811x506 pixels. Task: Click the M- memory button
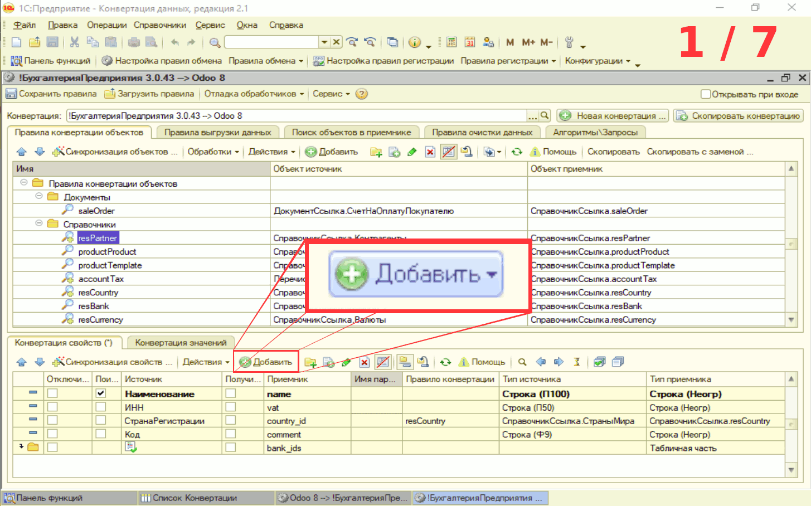click(x=547, y=42)
